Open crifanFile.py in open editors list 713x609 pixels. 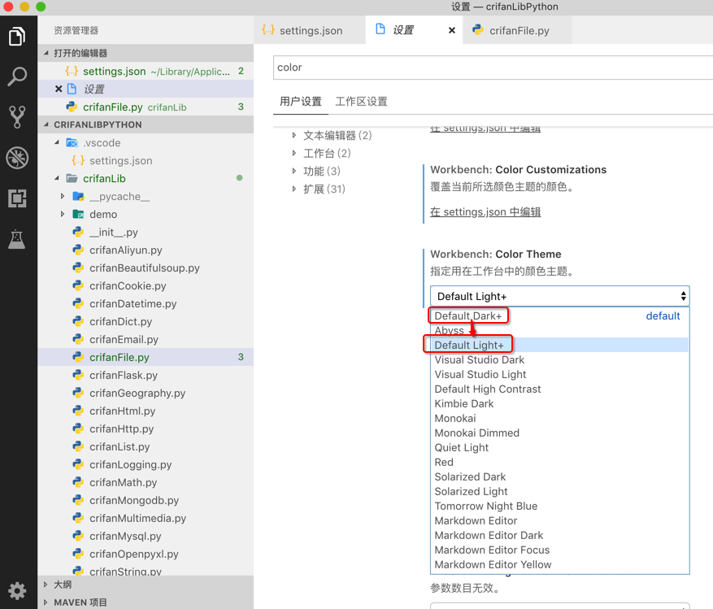click(x=146, y=107)
